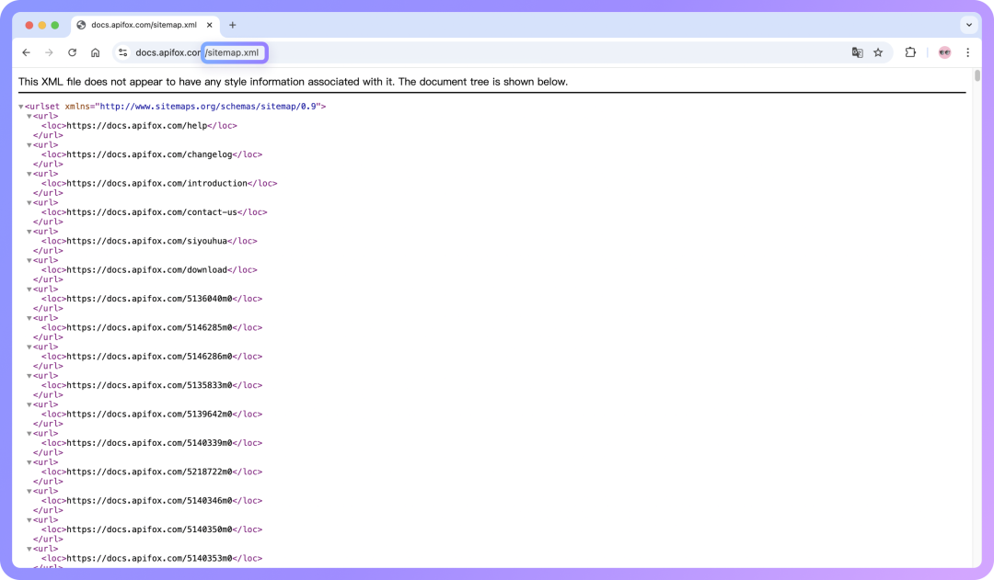Image resolution: width=994 pixels, height=580 pixels.
Task: Click the docs.apifox.com/5139642m0 loc text
Action: [150, 415]
